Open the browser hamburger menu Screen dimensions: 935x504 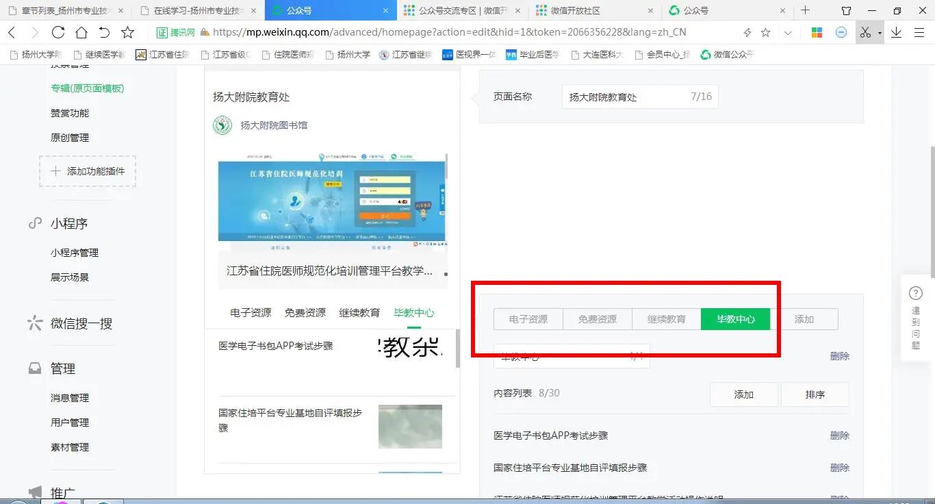pyautogui.click(x=919, y=32)
